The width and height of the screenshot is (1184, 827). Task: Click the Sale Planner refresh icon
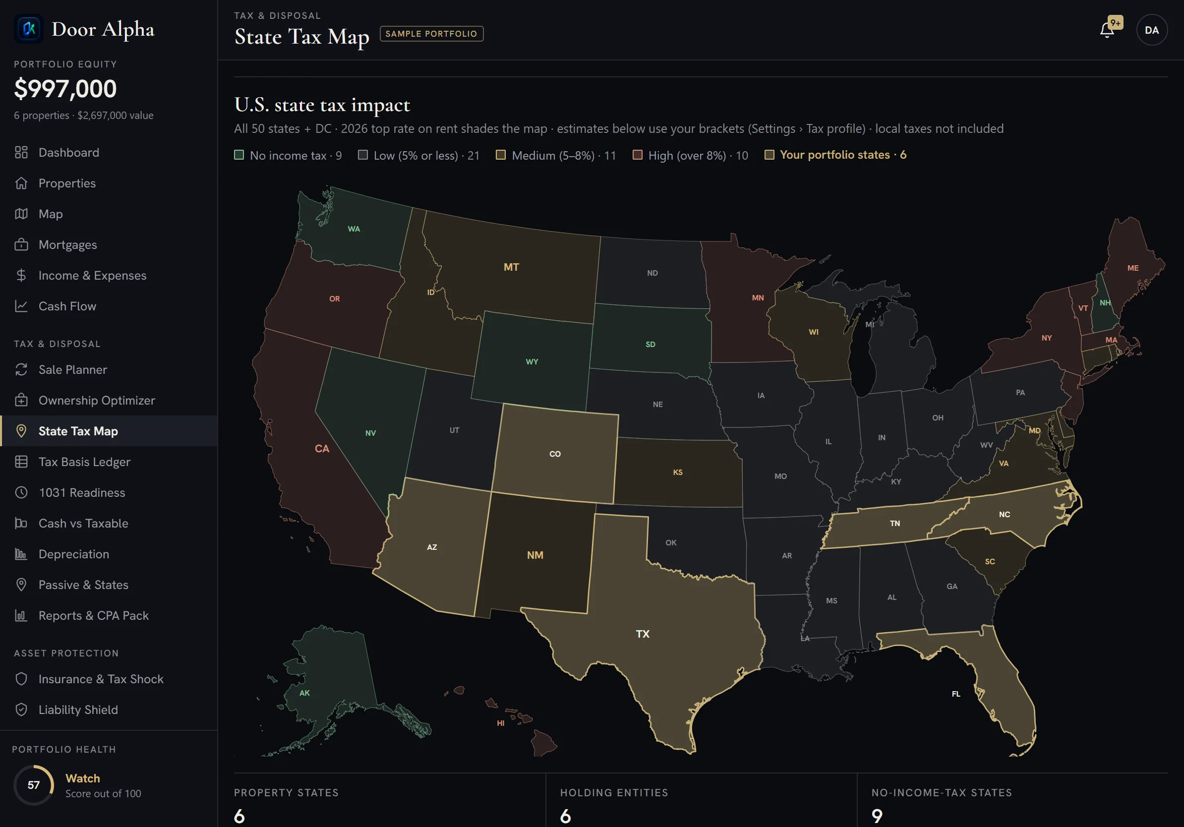click(21, 370)
